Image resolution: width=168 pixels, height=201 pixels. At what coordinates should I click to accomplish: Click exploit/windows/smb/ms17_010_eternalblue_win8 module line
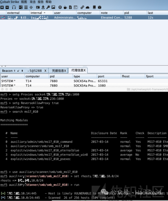(x=49, y=155)
